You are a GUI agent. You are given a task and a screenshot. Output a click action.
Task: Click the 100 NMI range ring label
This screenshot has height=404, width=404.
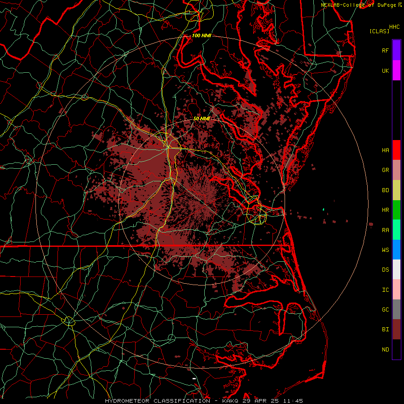[x=202, y=35]
